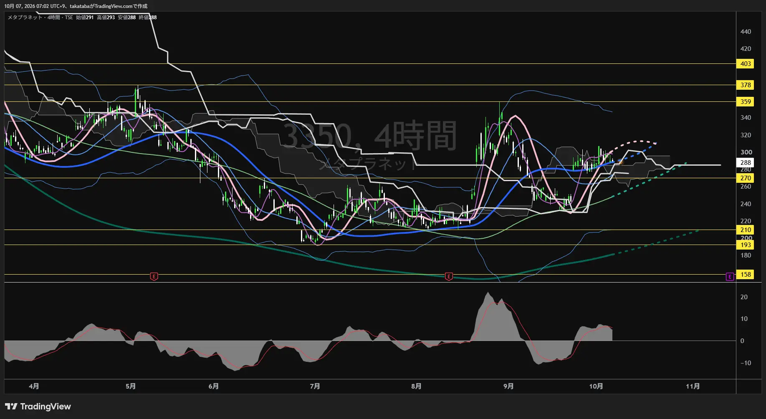Select the yellow 378 price level label
Viewport: 766px width, 419px height.
(x=746, y=85)
